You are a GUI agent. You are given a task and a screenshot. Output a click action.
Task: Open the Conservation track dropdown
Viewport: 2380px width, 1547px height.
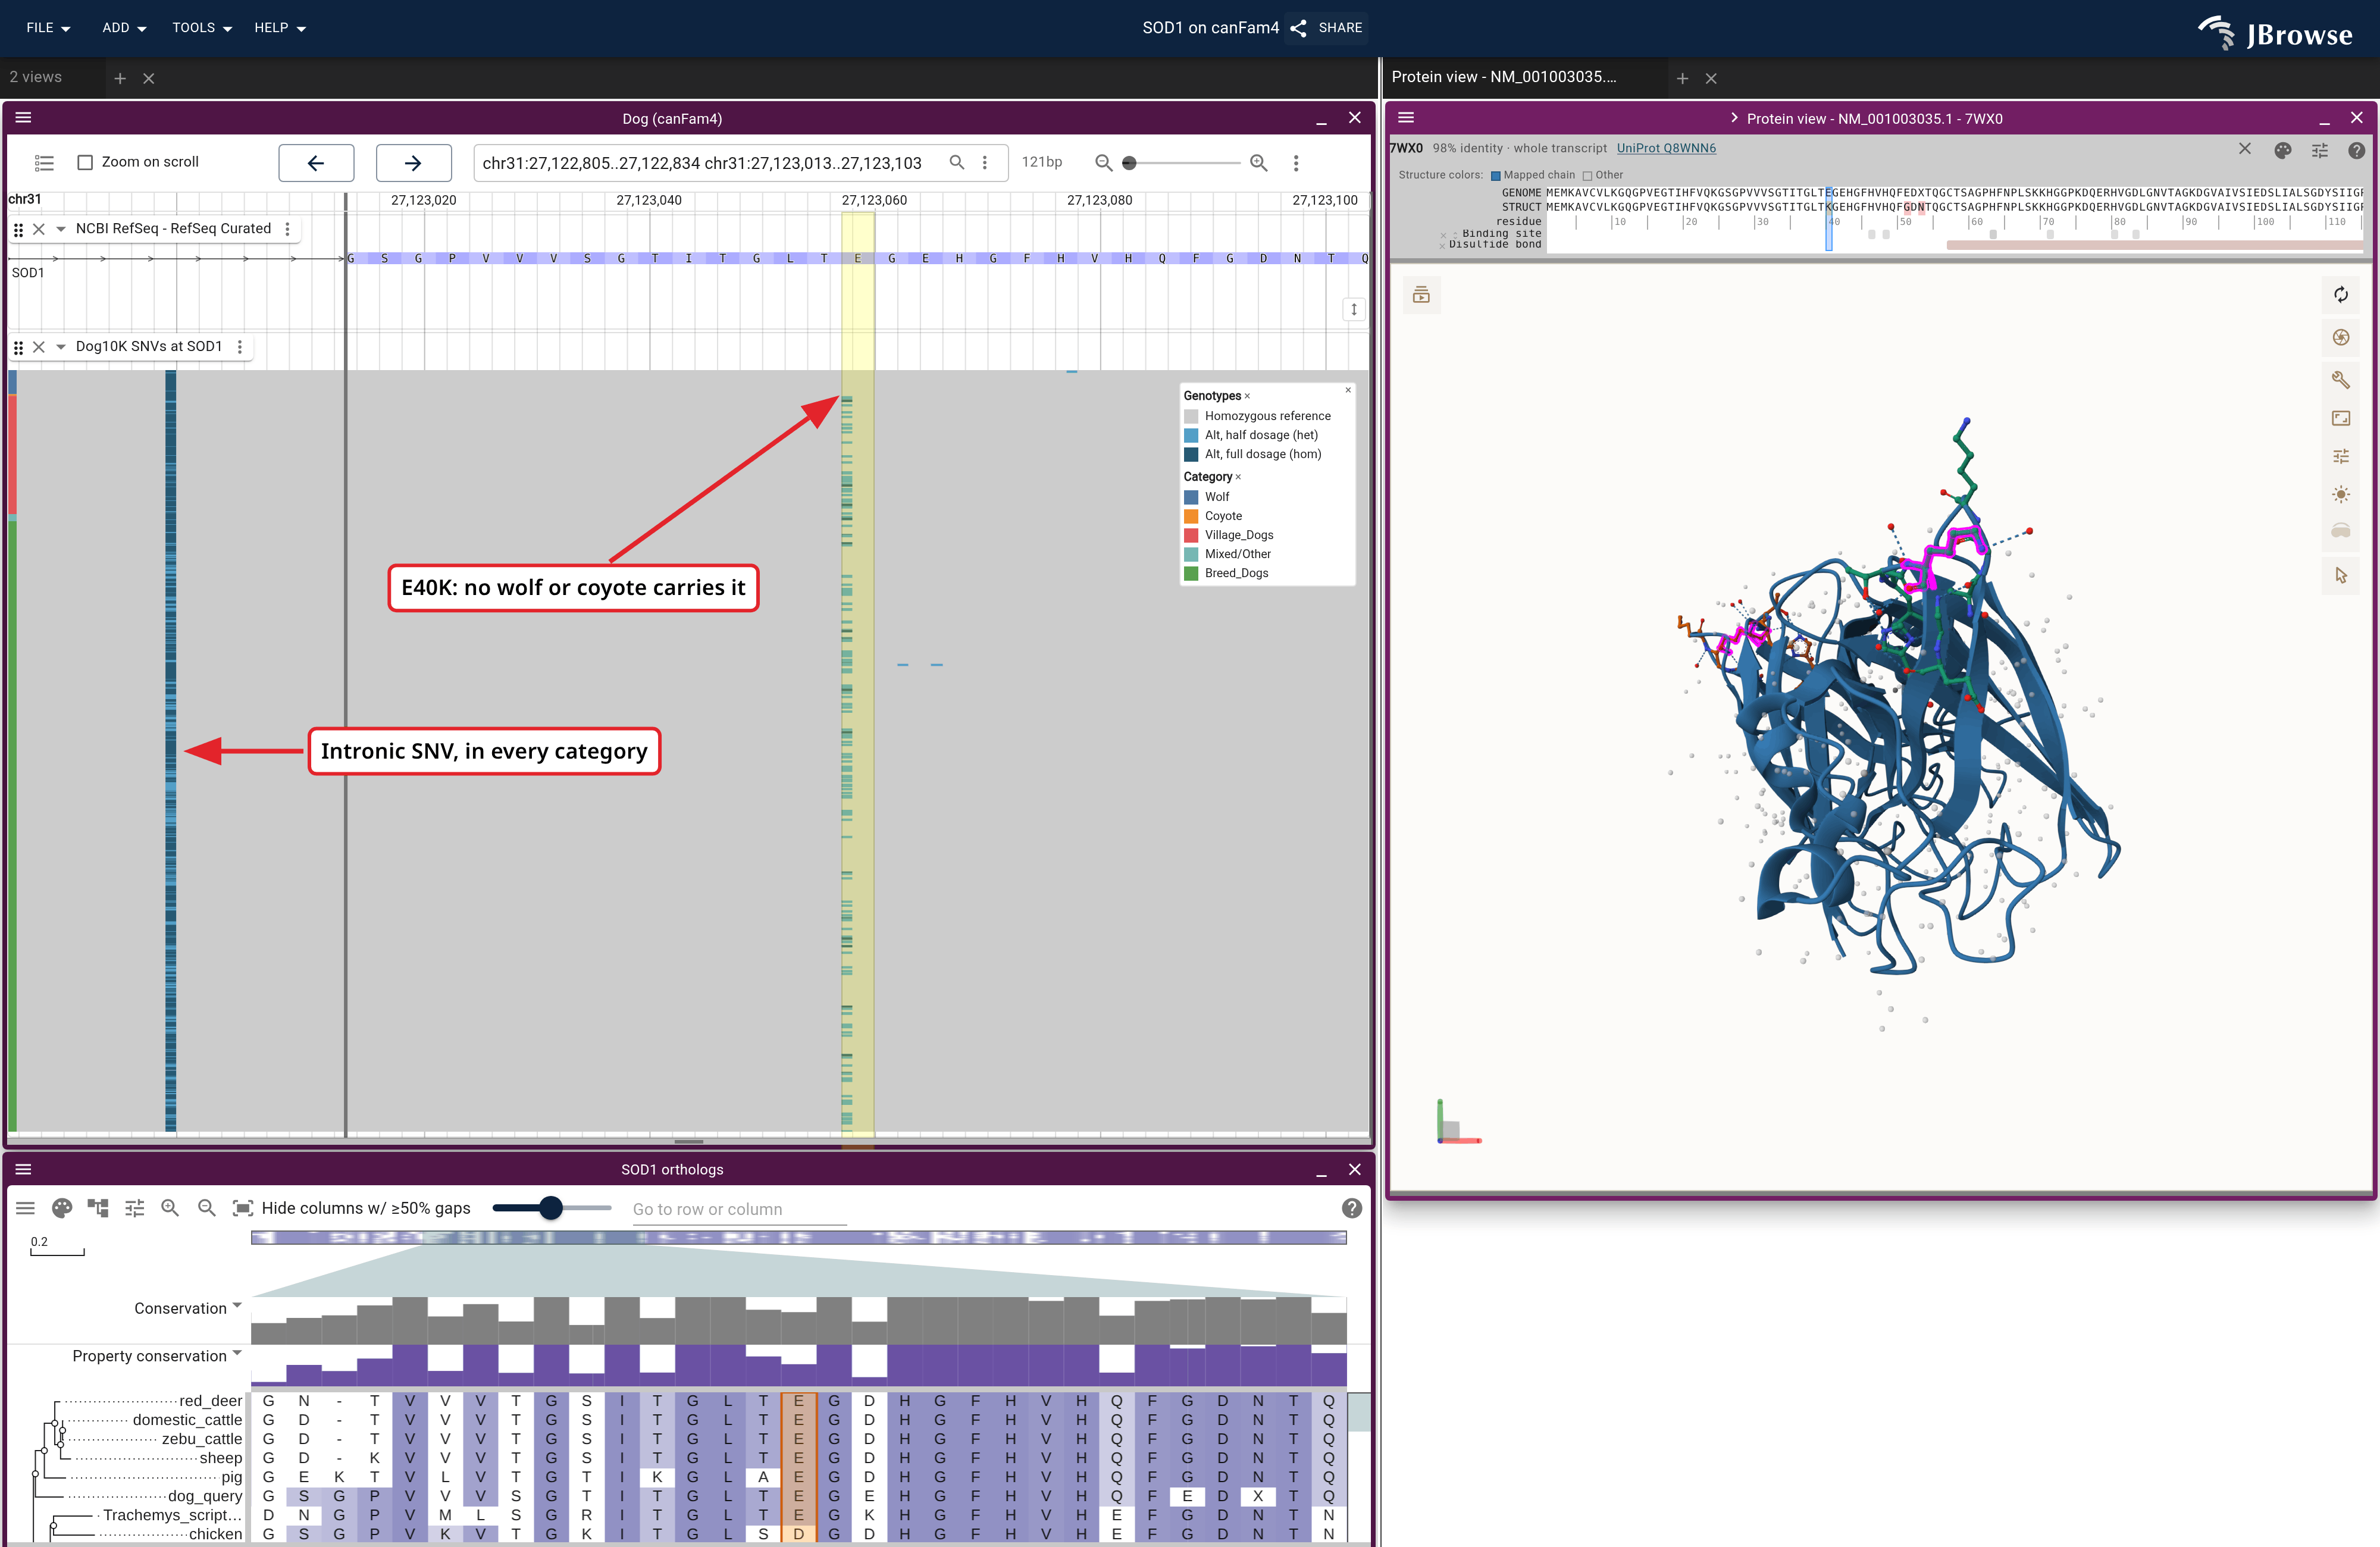click(237, 1306)
